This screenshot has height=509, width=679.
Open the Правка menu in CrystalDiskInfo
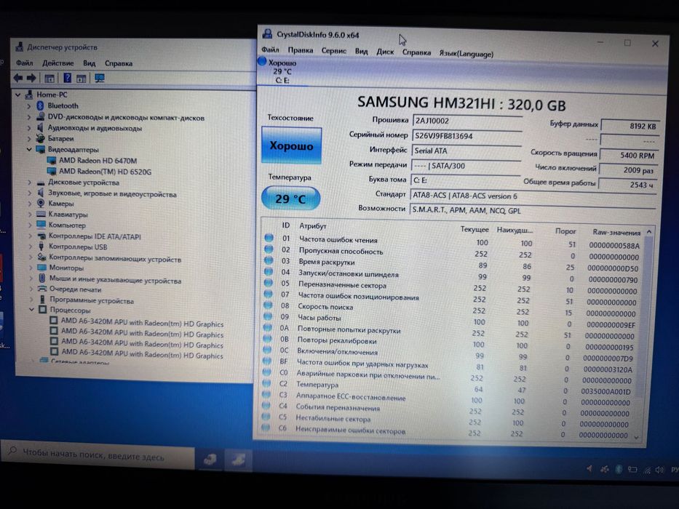[300, 50]
